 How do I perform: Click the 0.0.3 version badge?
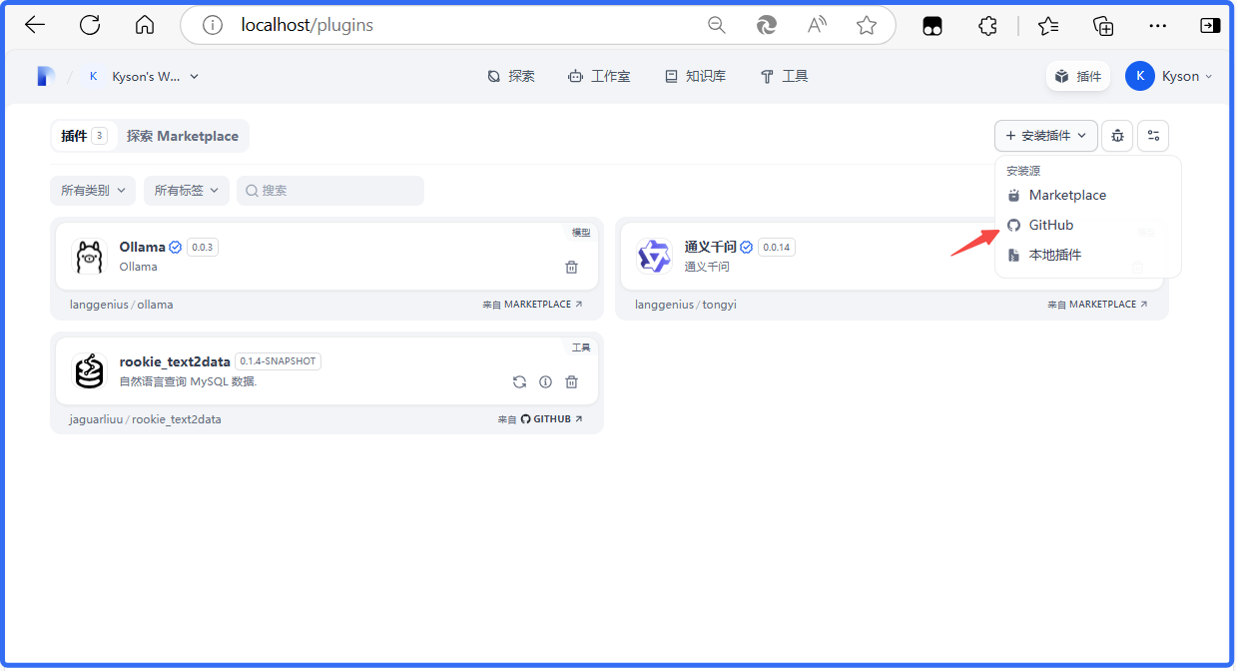point(203,248)
